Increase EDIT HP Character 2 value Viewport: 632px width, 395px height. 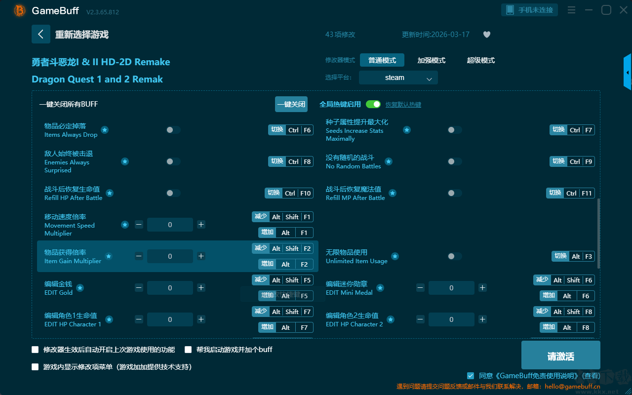point(482,319)
